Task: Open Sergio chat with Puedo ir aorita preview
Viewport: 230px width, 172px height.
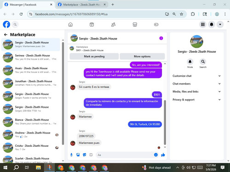Action: point(31,96)
